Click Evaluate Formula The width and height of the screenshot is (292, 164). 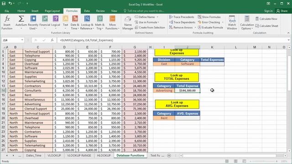[210, 27]
